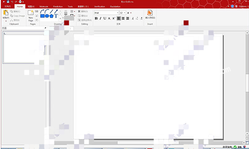
Task: Click the print icon in quick access bar
Action: coord(20,2)
